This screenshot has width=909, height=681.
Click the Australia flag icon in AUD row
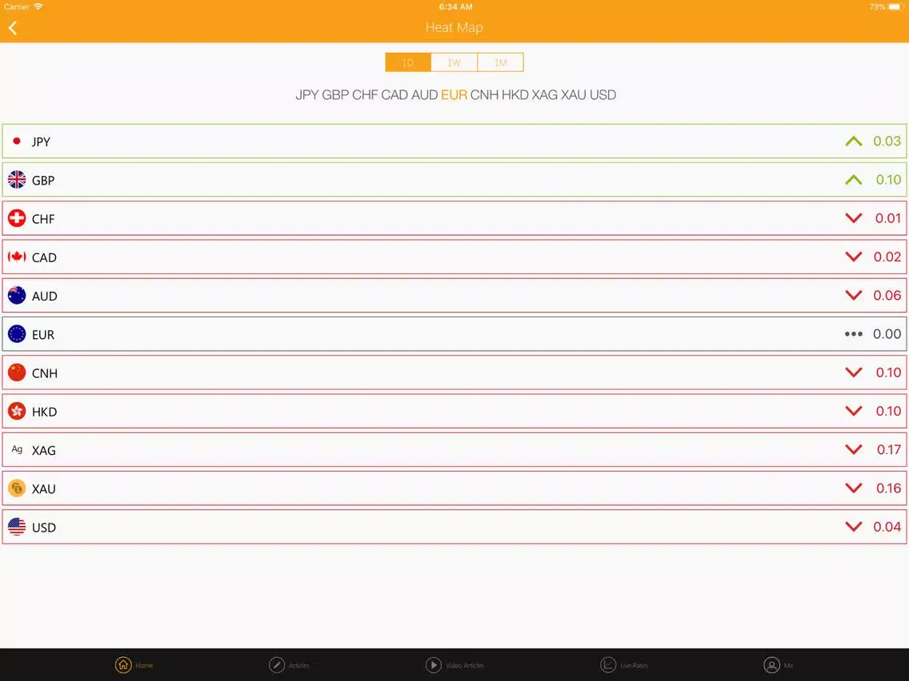click(17, 295)
